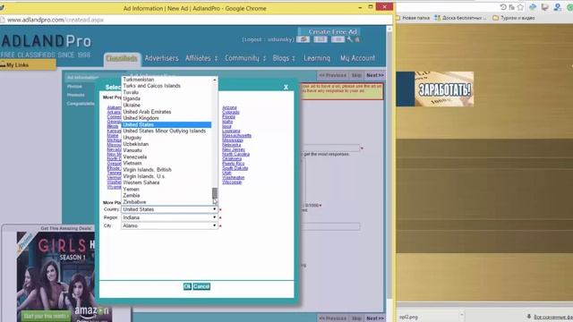This screenshot has width=573, height=322.
Task: Choose Vietnam from the country list
Action: (x=167, y=163)
